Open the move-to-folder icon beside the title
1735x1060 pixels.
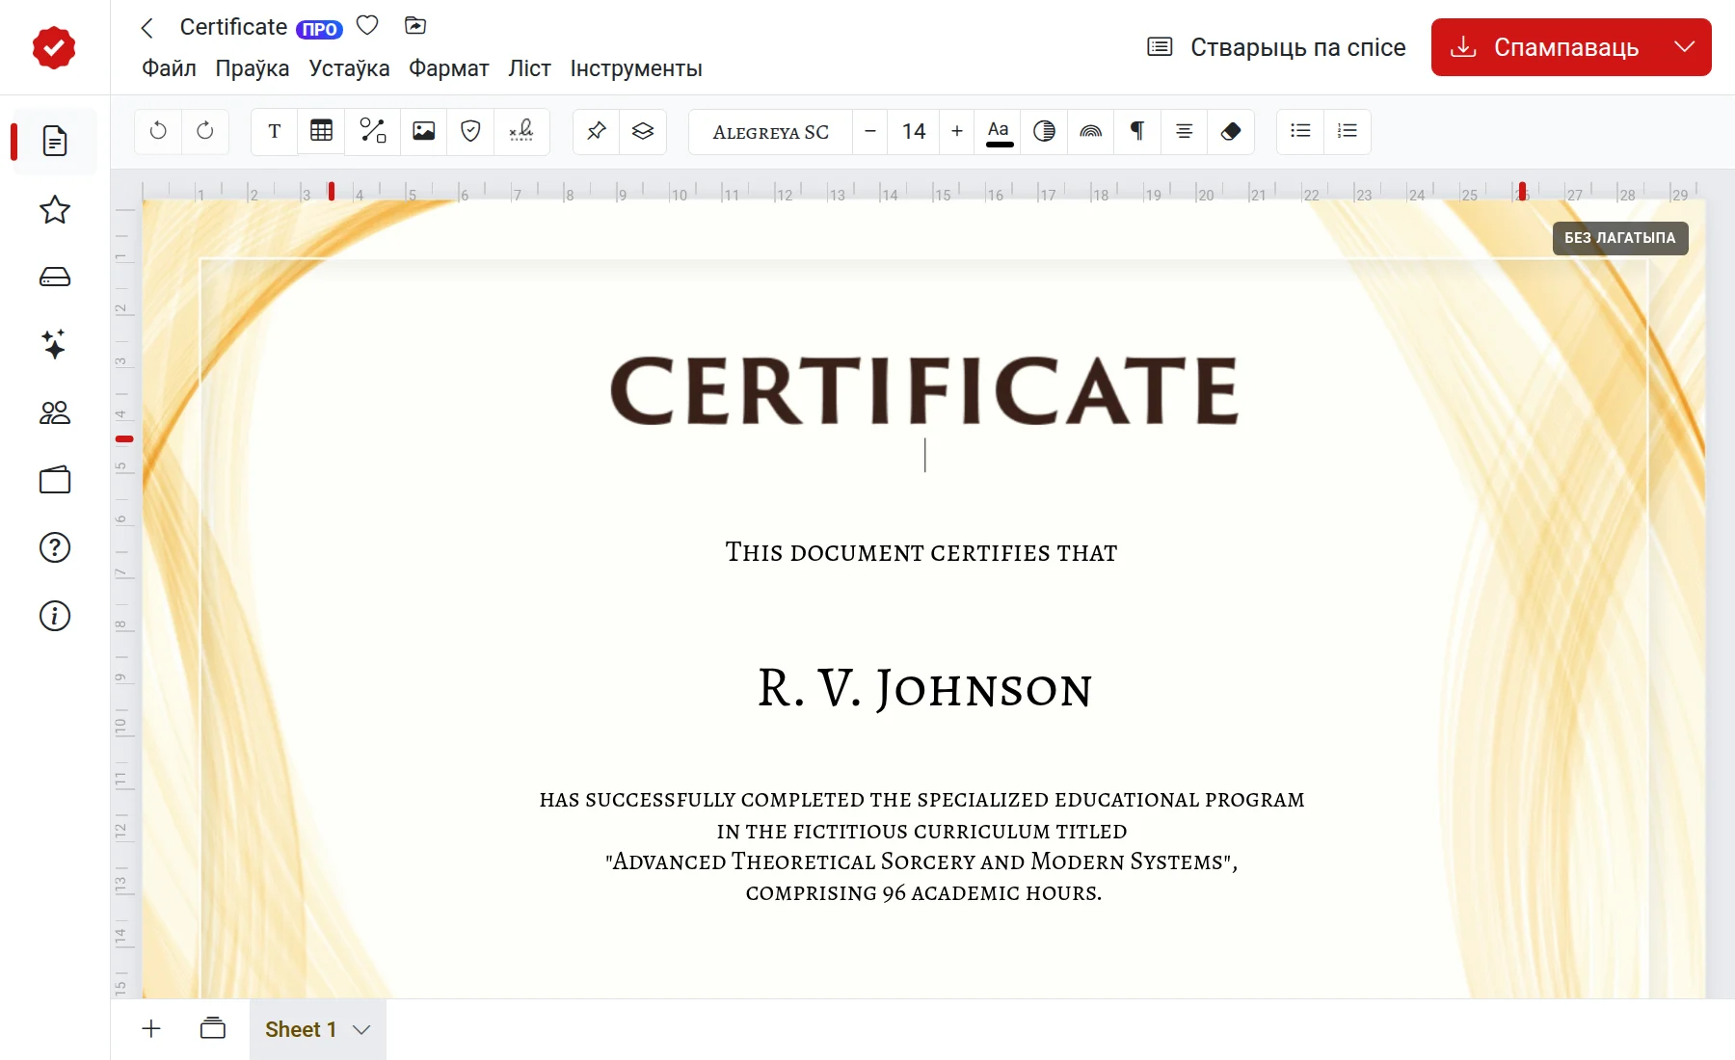pos(415,26)
